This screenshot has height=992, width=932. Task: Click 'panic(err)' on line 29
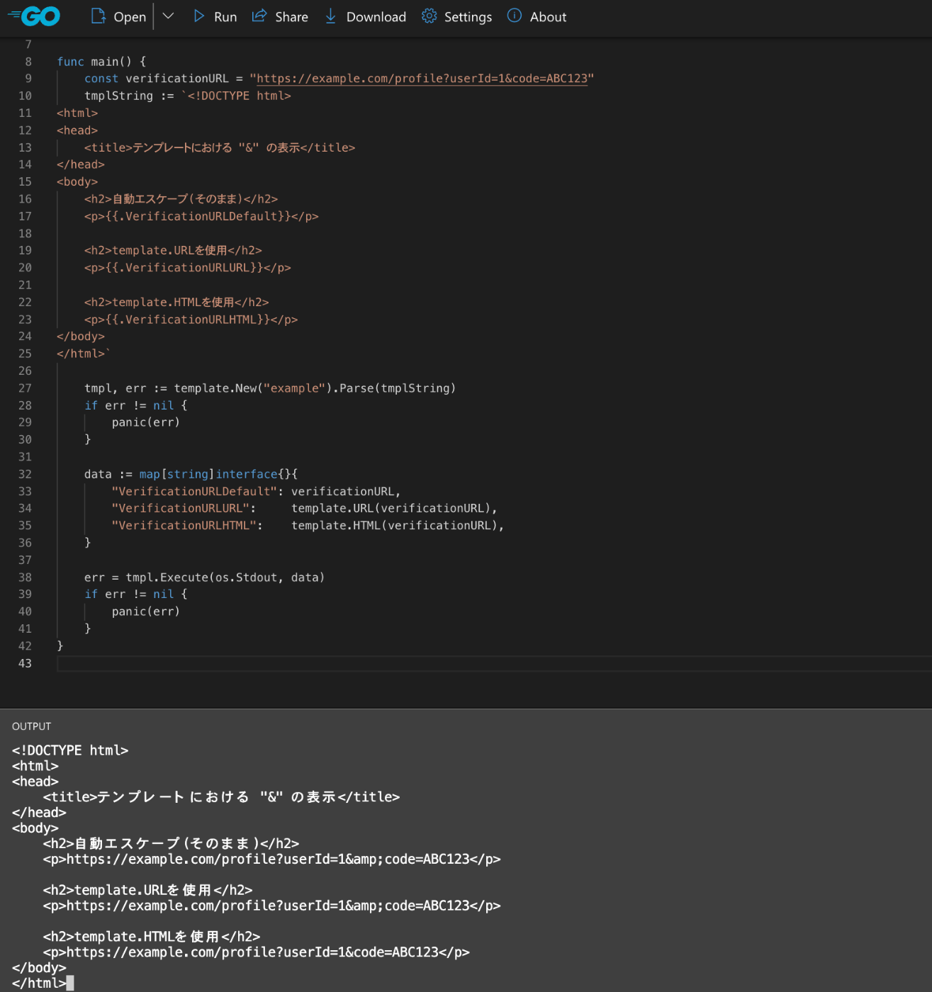(146, 422)
